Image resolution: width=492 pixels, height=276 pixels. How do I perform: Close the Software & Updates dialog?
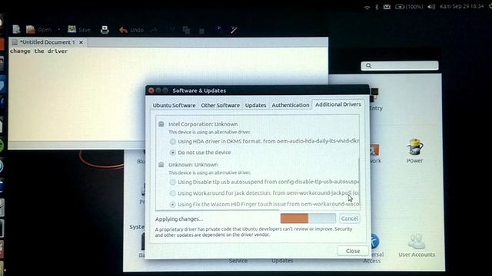pyautogui.click(x=353, y=251)
